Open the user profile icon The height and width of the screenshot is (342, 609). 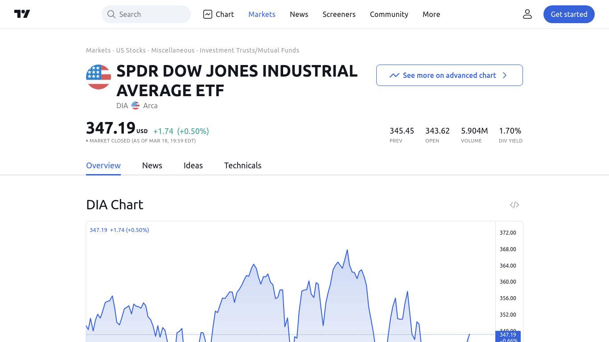coord(527,14)
